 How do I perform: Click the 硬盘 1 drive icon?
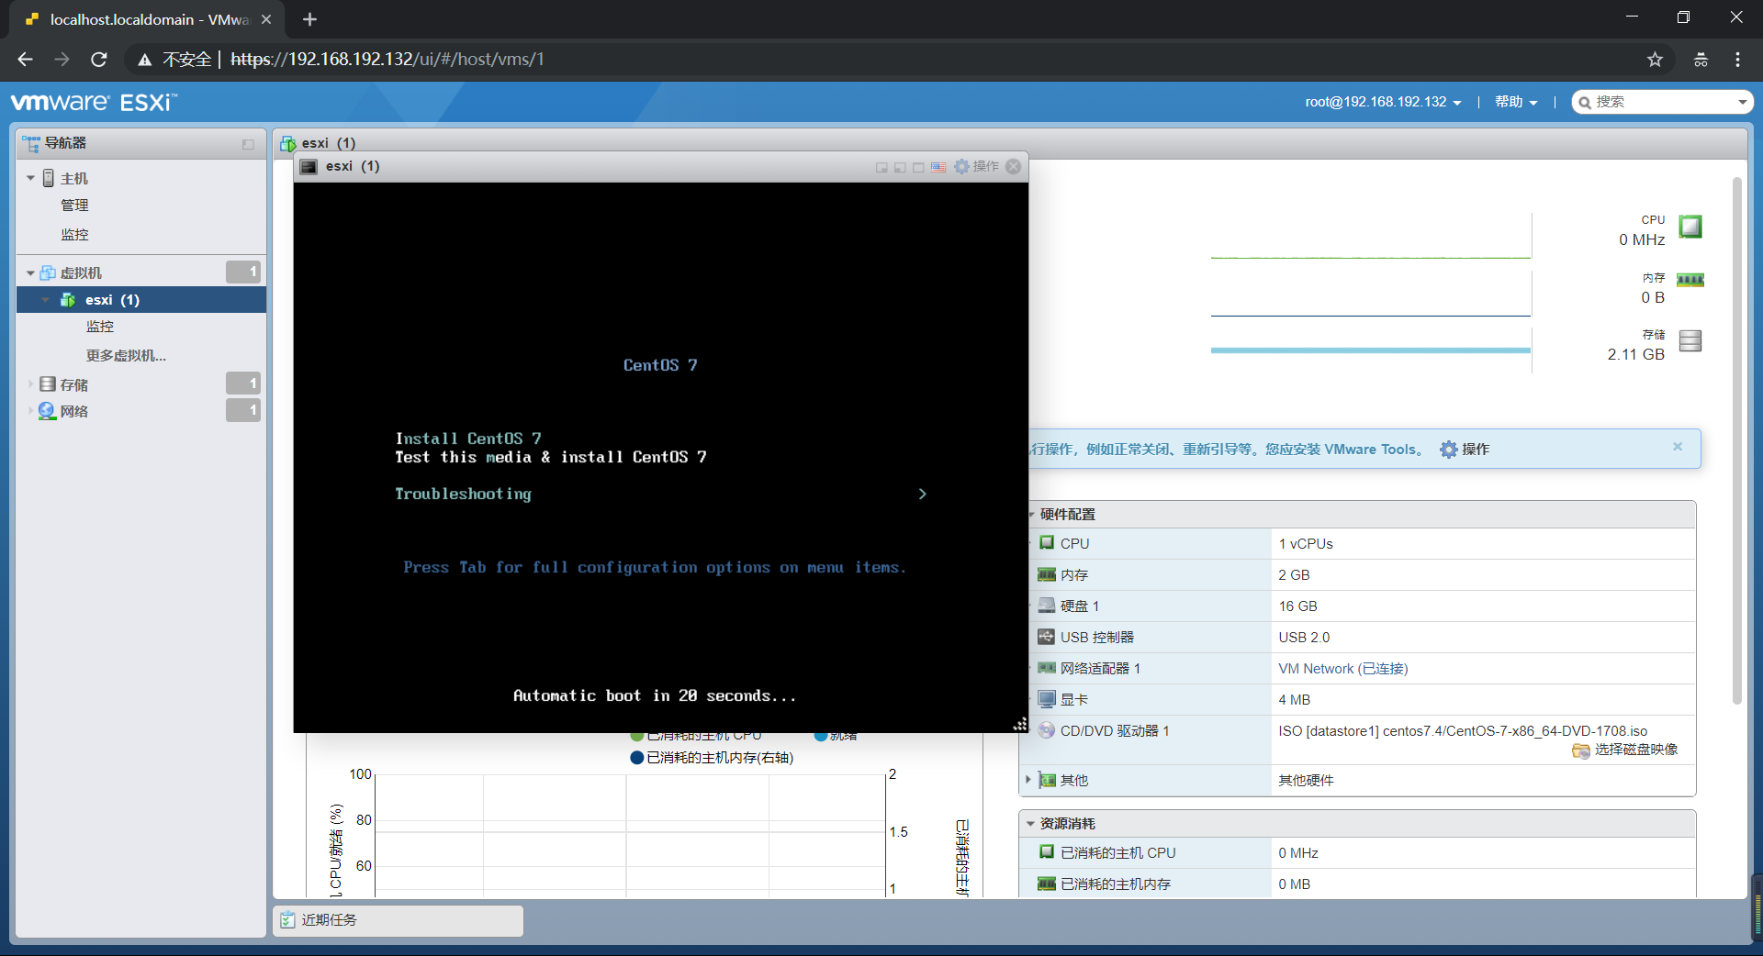1046,606
